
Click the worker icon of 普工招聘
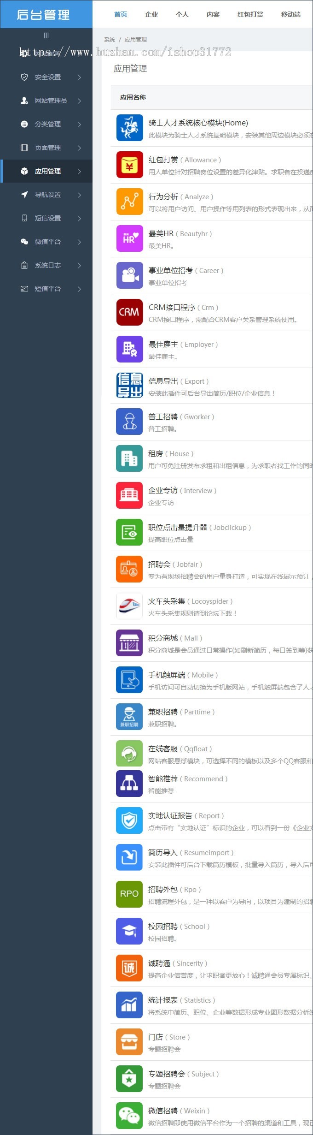coord(129,422)
